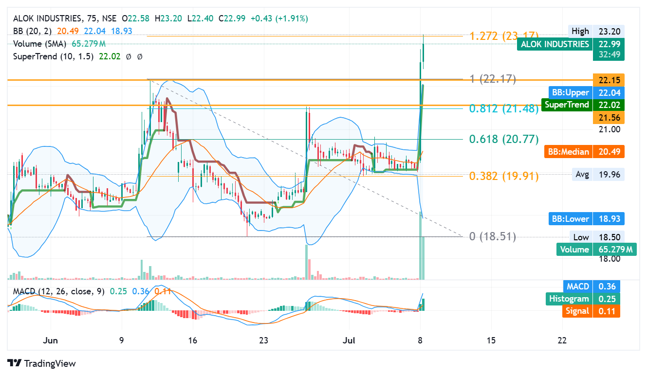Select the 0 (18.51) Fibonacci level label

[x=492, y=236]
